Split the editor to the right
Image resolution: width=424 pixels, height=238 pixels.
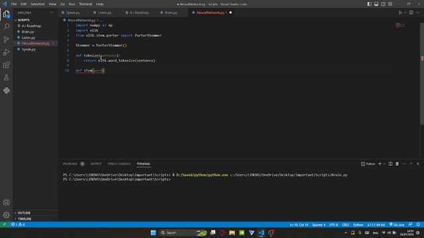pos(411,13)
